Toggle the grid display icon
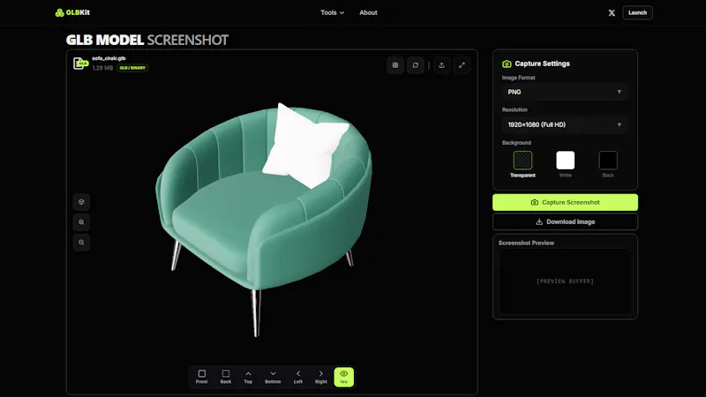Image resolution: width=706 pixels, height=397 pixels. (x=394, y=65)
